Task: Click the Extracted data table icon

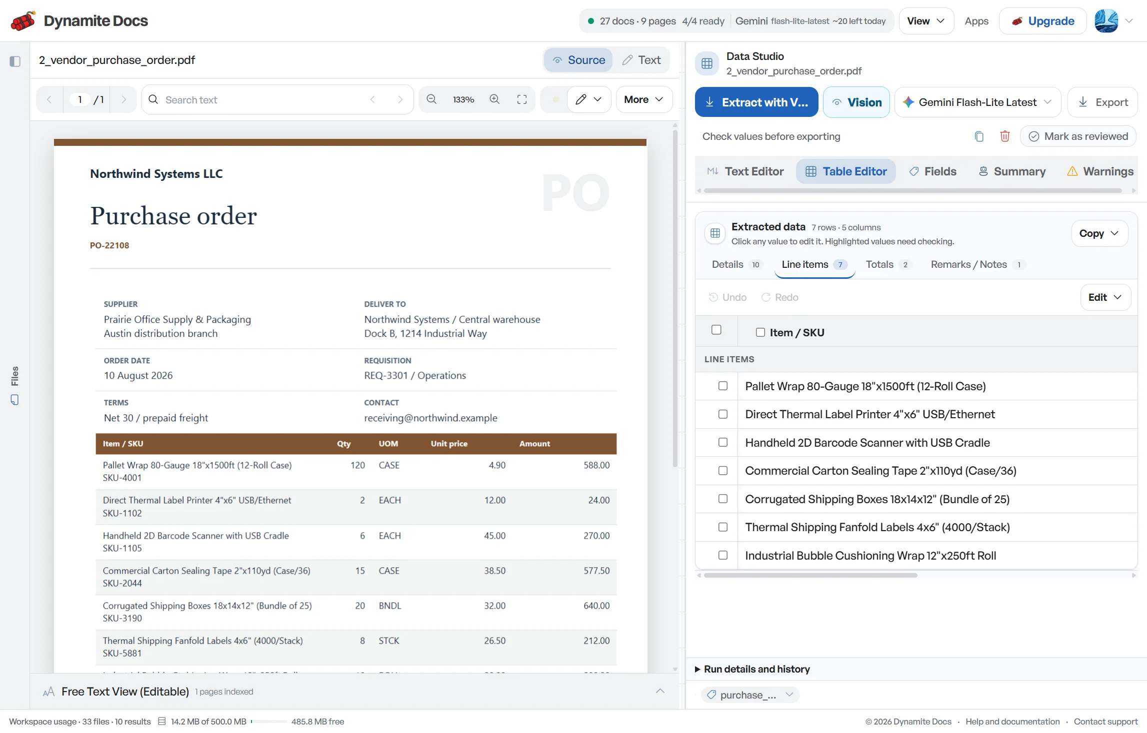Action: [715, 233]
